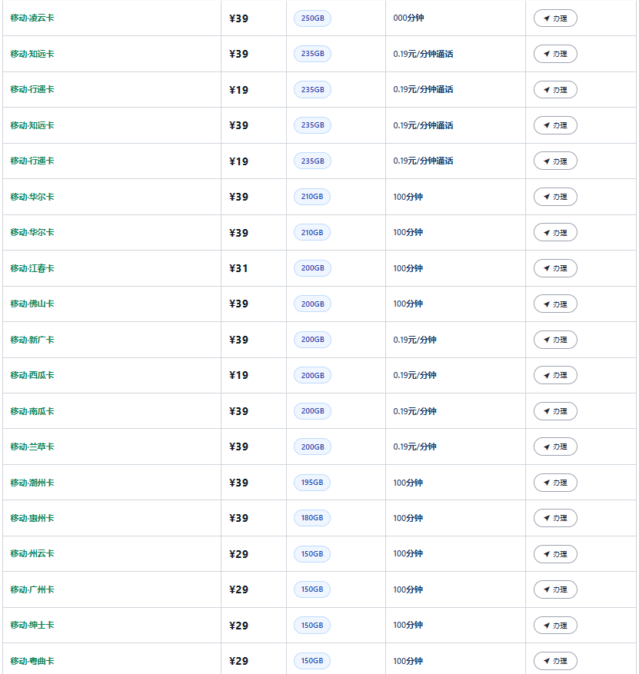Click the 办理 arrow icon for 移动·江春卡
This screenshot has height=674, width=639.
click(x=547, y=268)
